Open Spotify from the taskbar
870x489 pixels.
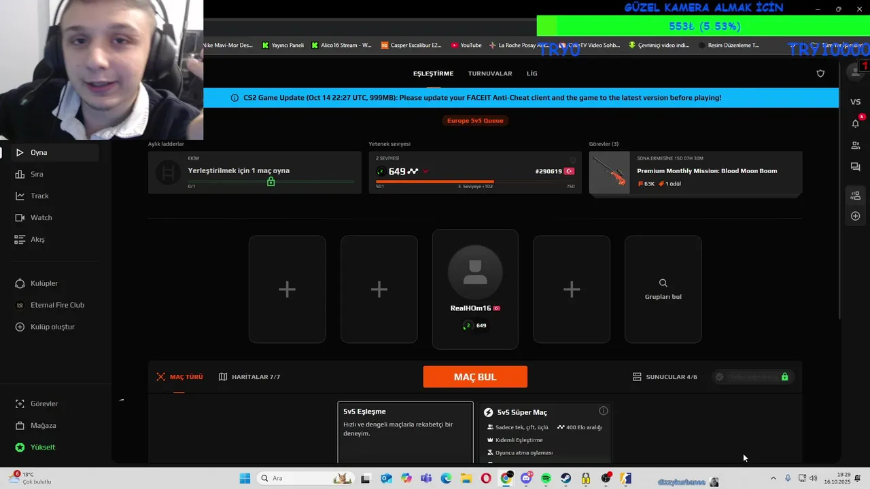click(x=546, y=478)
